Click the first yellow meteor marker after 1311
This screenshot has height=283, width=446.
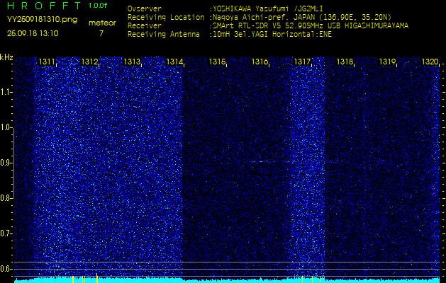pos(73,279)
